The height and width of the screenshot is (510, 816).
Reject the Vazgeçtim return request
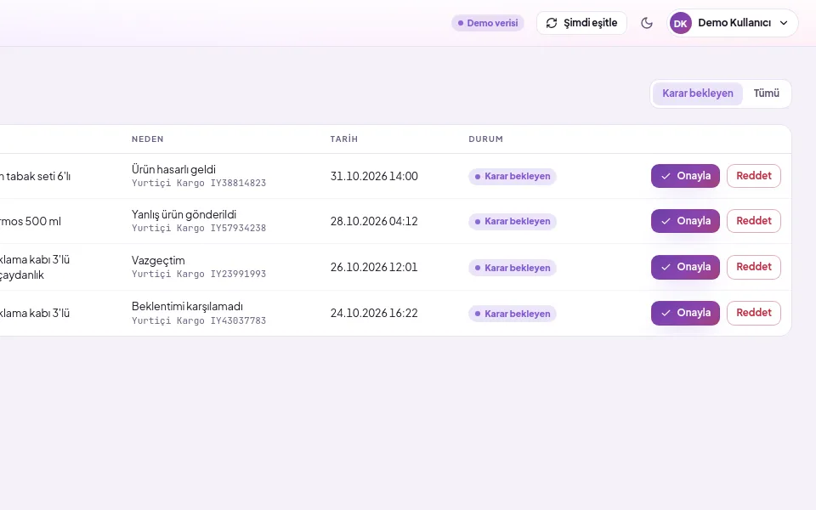pos(754,267)
